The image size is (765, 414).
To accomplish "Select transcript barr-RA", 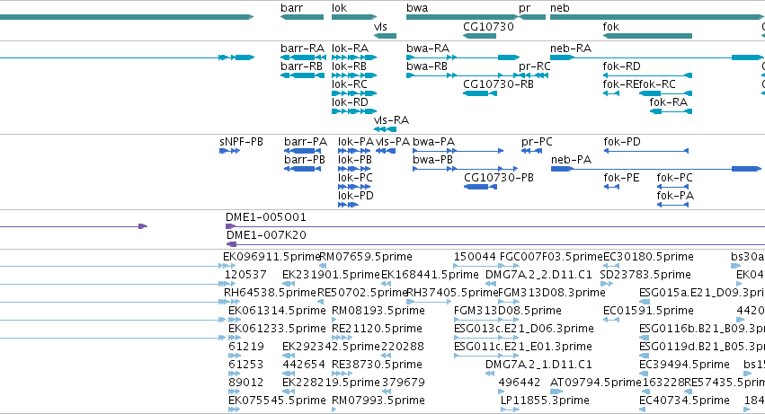I will click(302, 48).
